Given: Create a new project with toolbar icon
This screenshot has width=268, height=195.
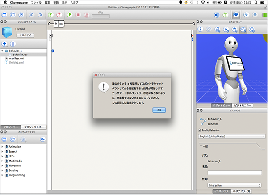Looking at the screenshot, I should 4,15.
